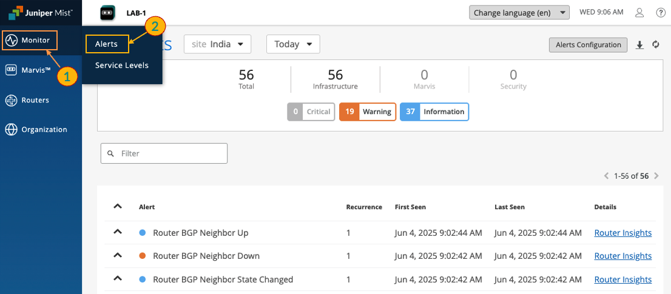Toggle the Warning severity filter
The image size is (671, 294).
click(367, 112)
